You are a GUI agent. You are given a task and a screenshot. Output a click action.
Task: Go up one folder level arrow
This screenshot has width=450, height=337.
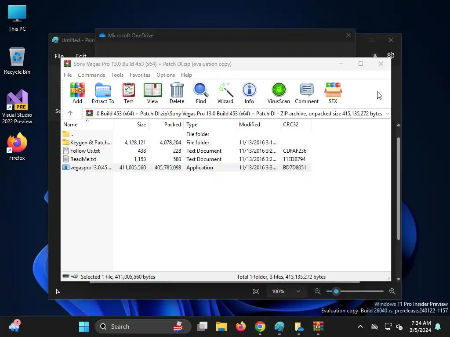pyautogui.click(x=70, y=113)
